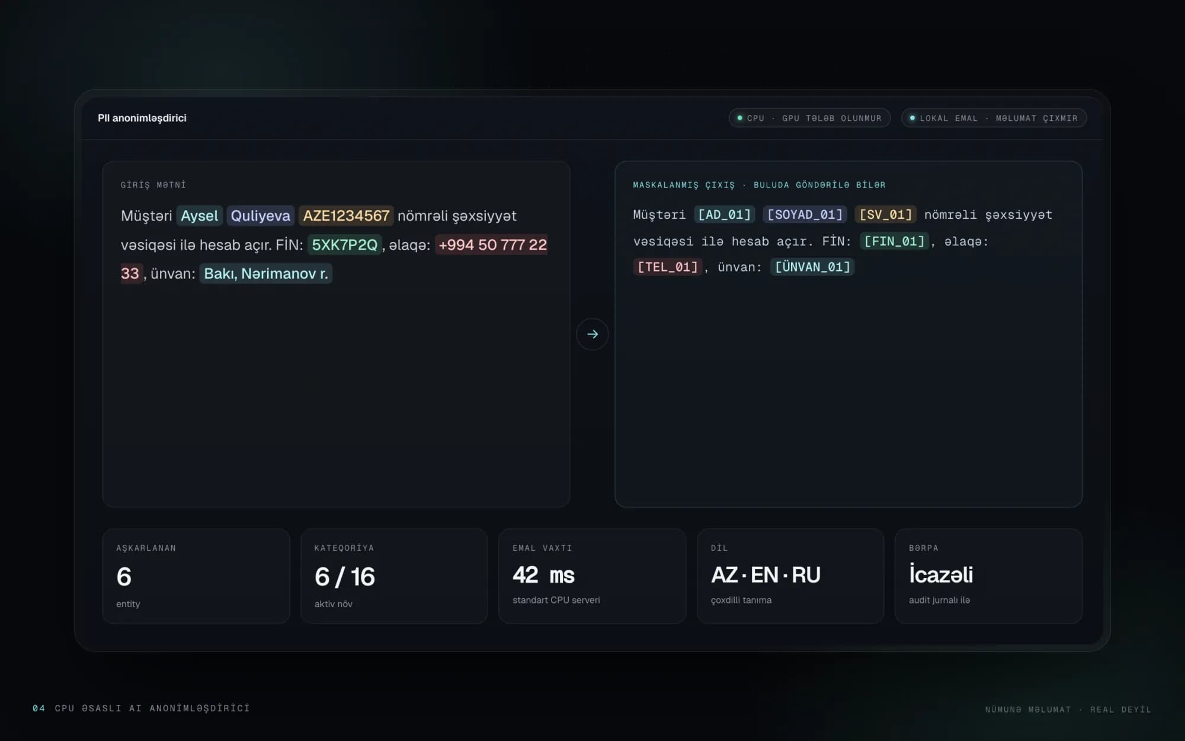This screenshot has width=1185, height=741.
Task: Click the [ÜNVAN_01] mask token
Action: tap(812, 267)
